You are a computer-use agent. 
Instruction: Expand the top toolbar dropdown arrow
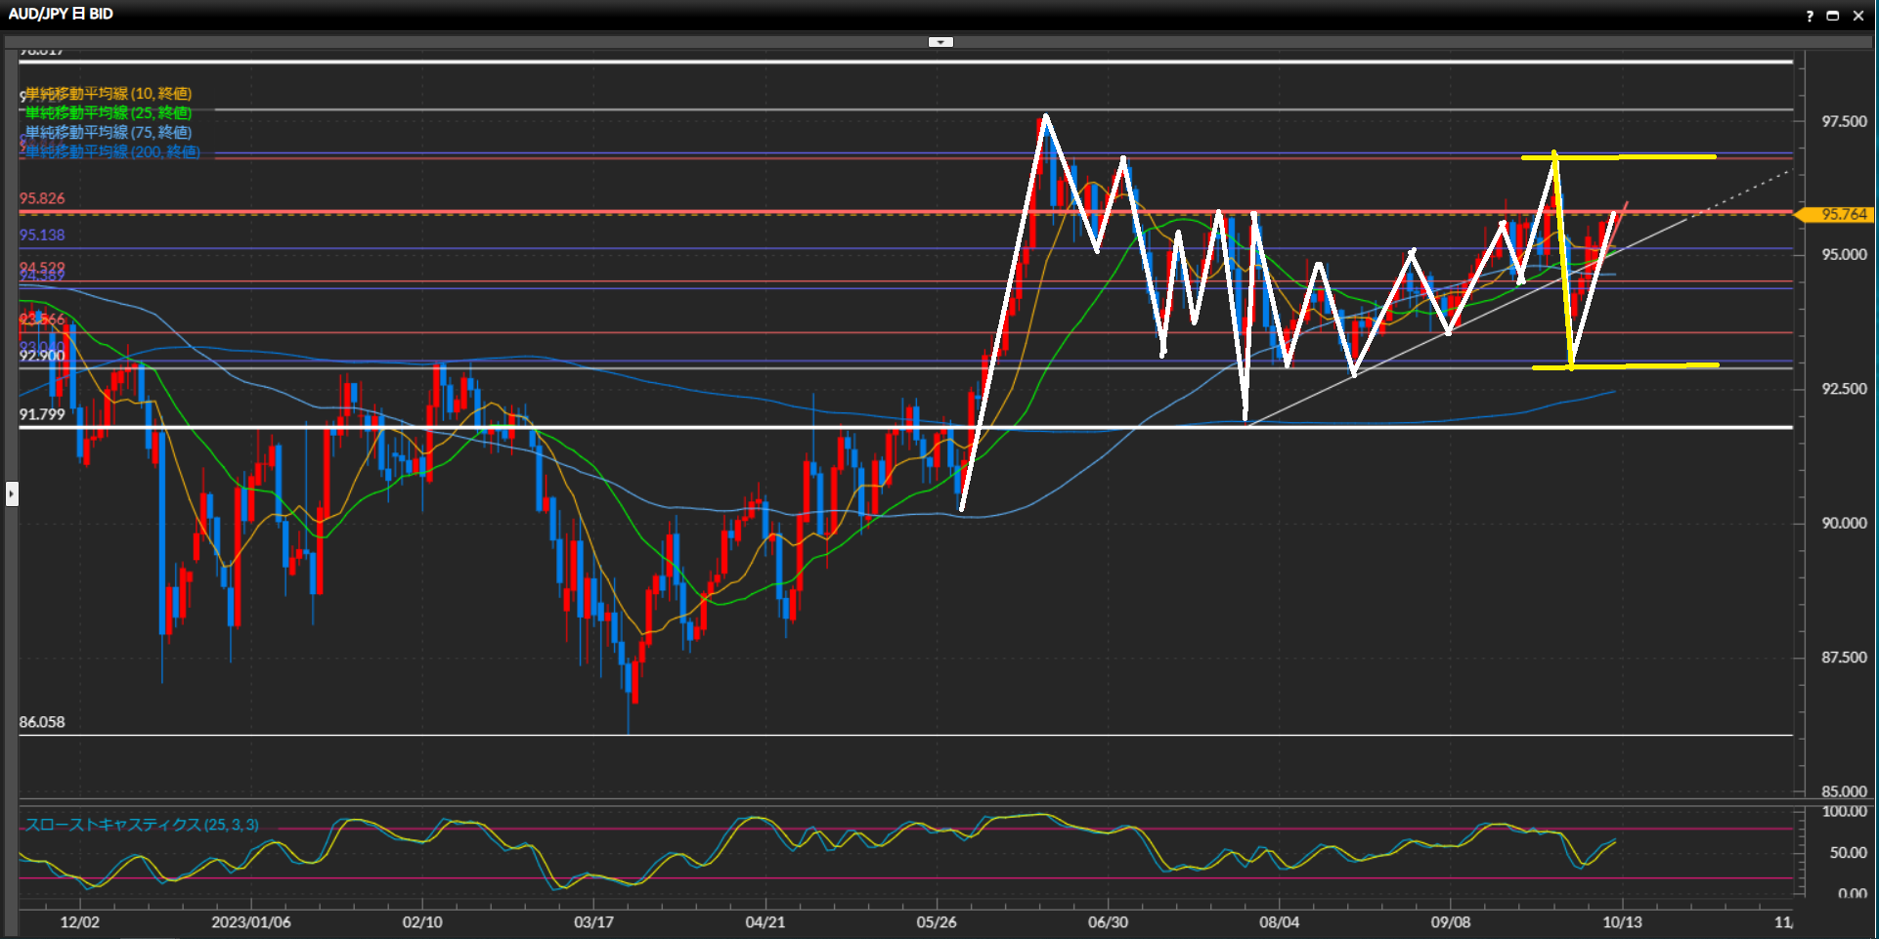click(x=940, y=42)
